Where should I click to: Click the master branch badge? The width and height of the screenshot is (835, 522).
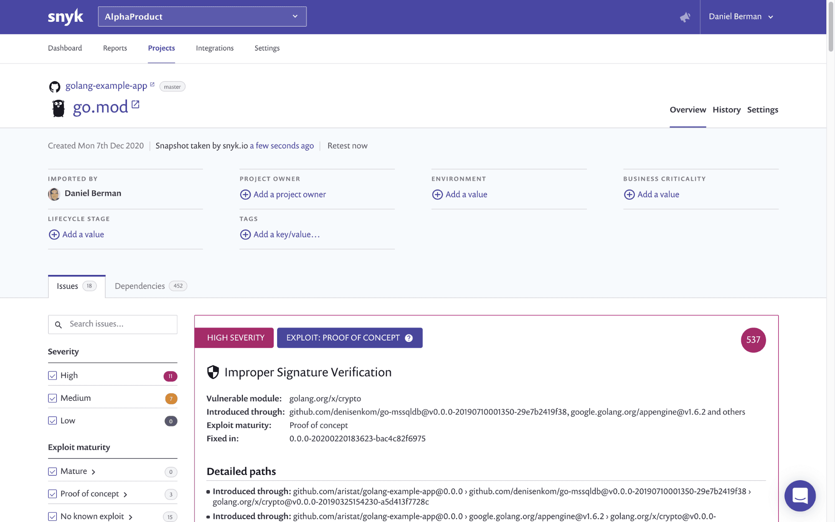[x=172, y=87]
